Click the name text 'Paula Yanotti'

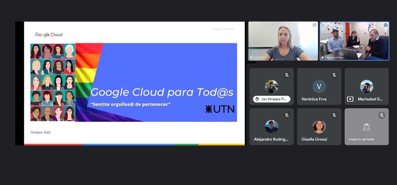coord(261,58)
